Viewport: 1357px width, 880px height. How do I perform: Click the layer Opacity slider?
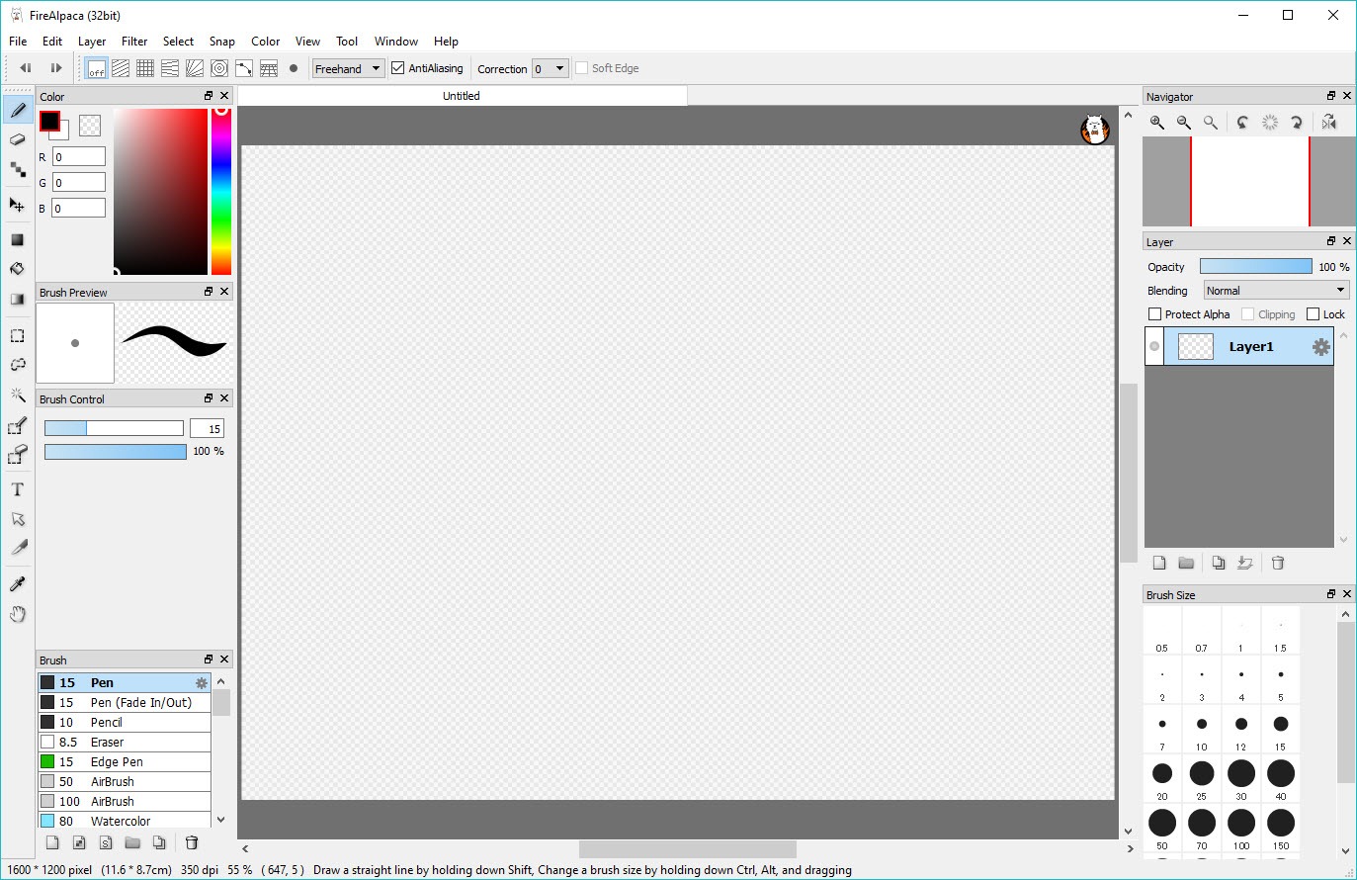(x=1255, y=267)
